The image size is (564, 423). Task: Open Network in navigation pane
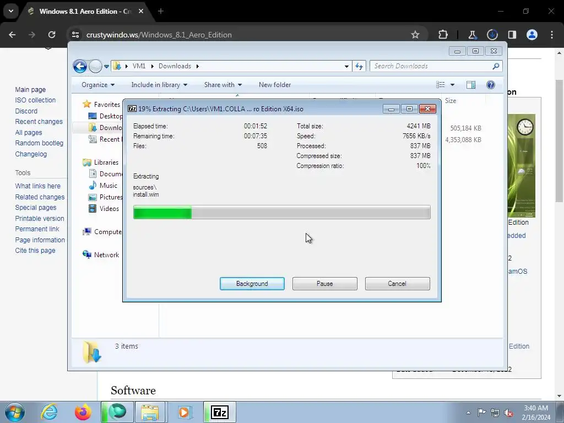pos(106,254)
